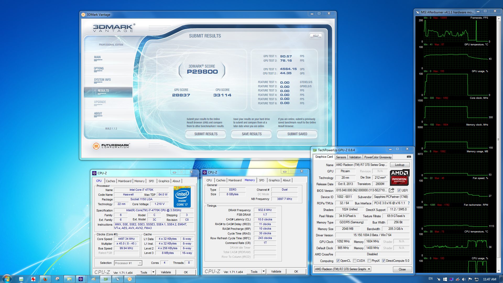This screenshot has width=503, height=283.
Task: Switch to 3DMark Vantage orange taskbar icon
Action: pyautogui.click(x=129, y=279)
